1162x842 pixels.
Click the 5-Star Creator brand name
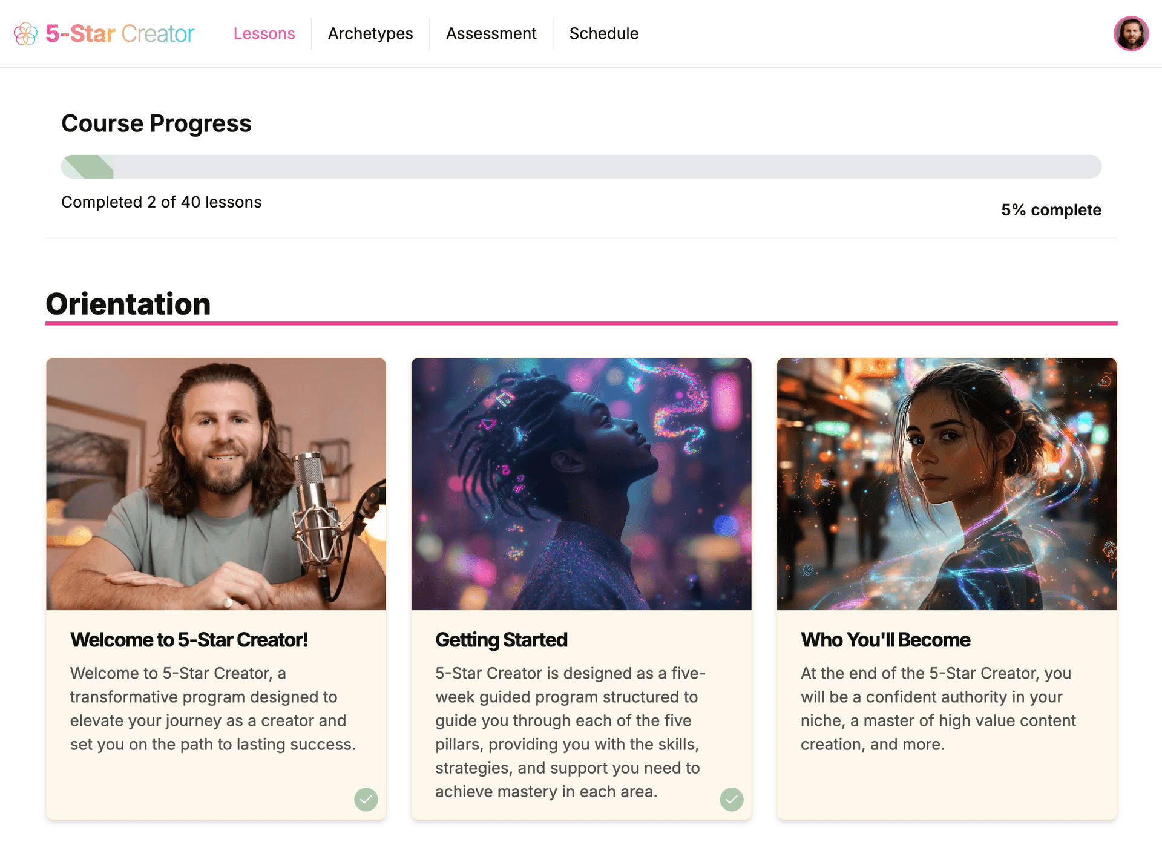[120, 34]
